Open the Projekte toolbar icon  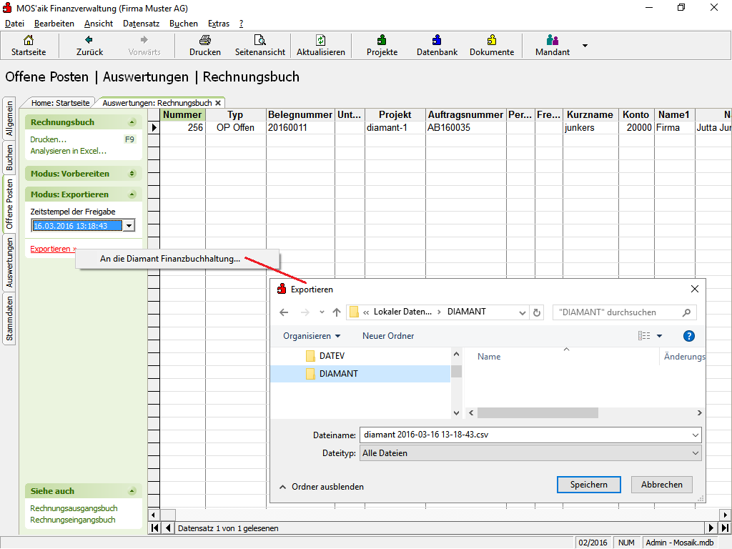coord(382,41)
